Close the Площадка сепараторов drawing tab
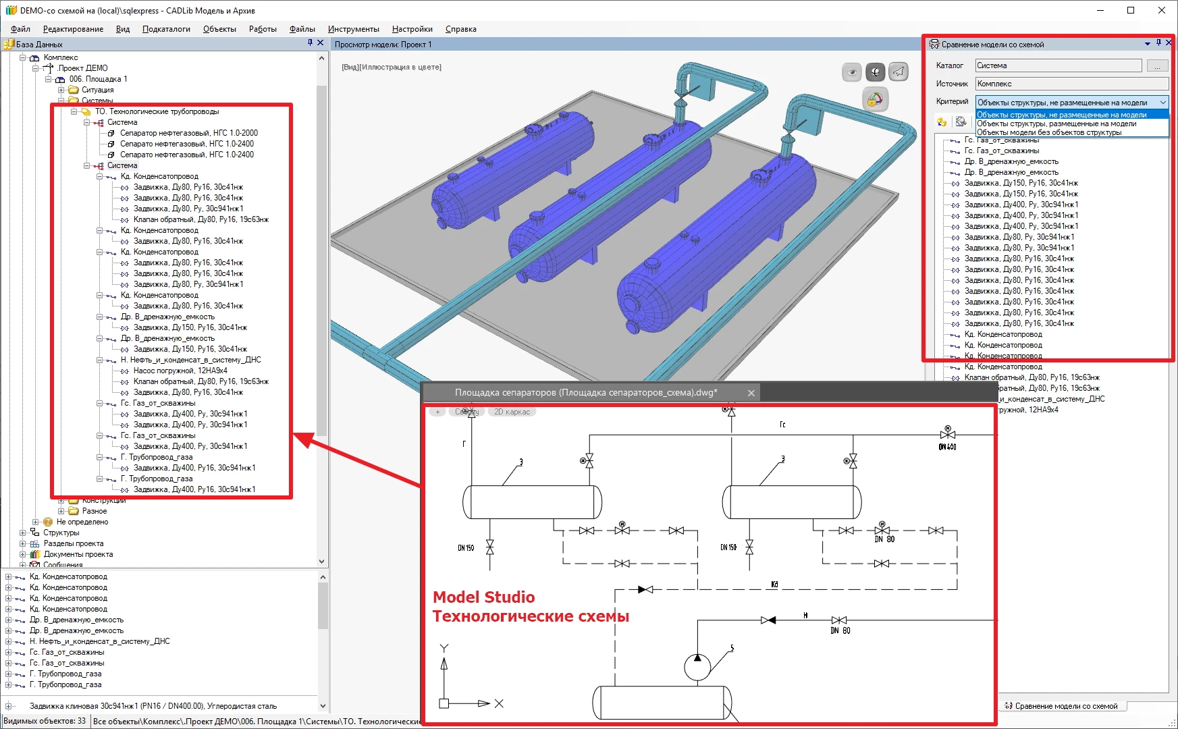This screenshot has height=729, width=1178. [751, 393]
